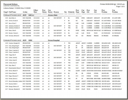The image size is (128, 100).
Task: Click employee name "Cohen, Jacob Q"
Action: (x=13, y=58)
